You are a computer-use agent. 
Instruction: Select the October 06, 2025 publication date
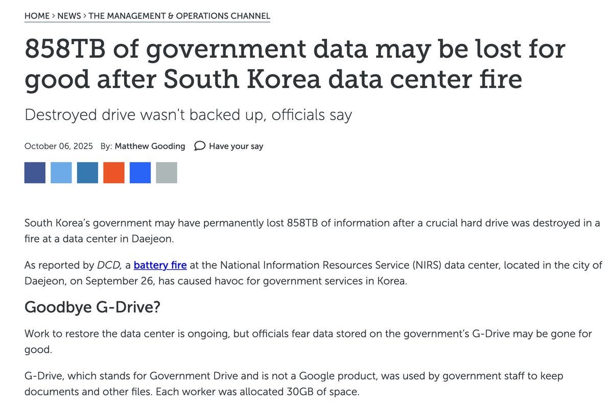pos(59,146)
